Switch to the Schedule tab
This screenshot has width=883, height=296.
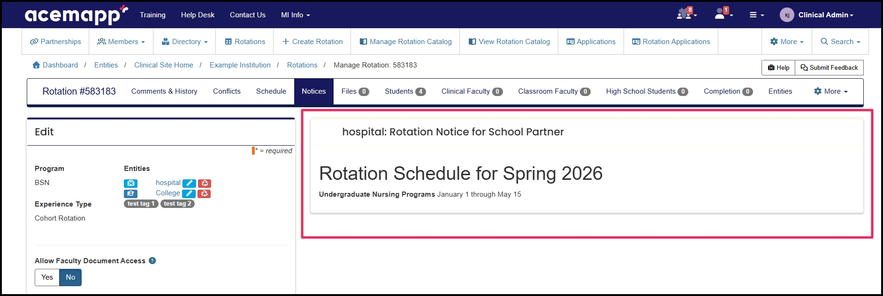point(271,91)
